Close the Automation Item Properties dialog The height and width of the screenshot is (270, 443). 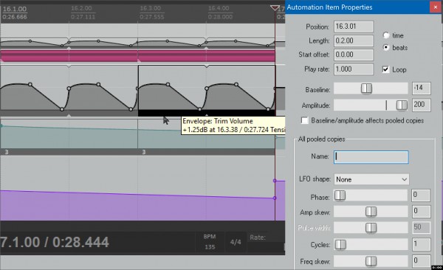tap(436, 7)
